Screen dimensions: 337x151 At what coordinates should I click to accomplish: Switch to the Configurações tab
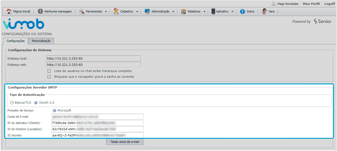[x=16, y=41]
